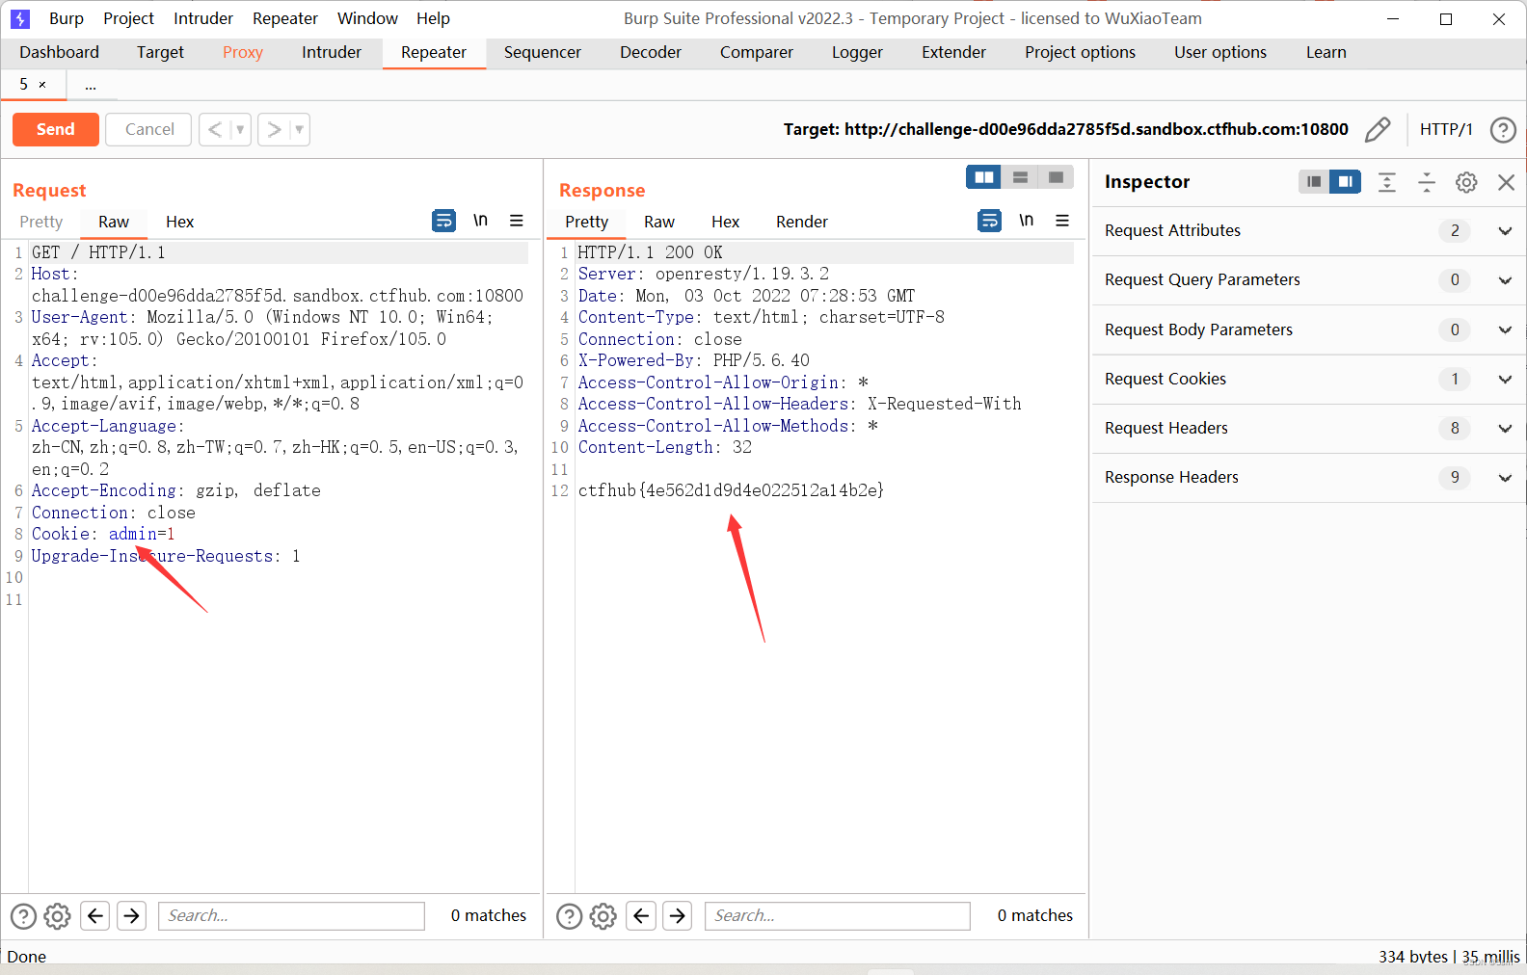Image resolution: width=1527 pixels, height=975 pixels.
Task: Switch to the Decoder tab
Action: point(651,52)
